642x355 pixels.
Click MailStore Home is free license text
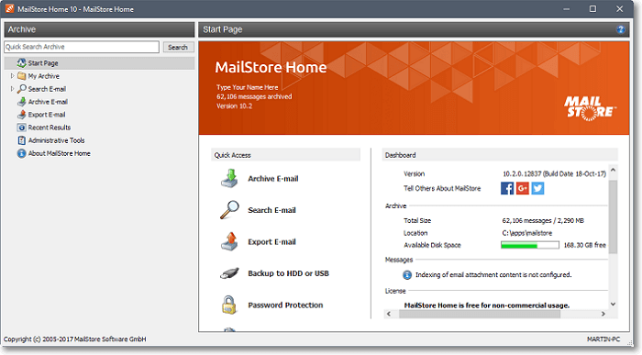(x=487, y=305)
